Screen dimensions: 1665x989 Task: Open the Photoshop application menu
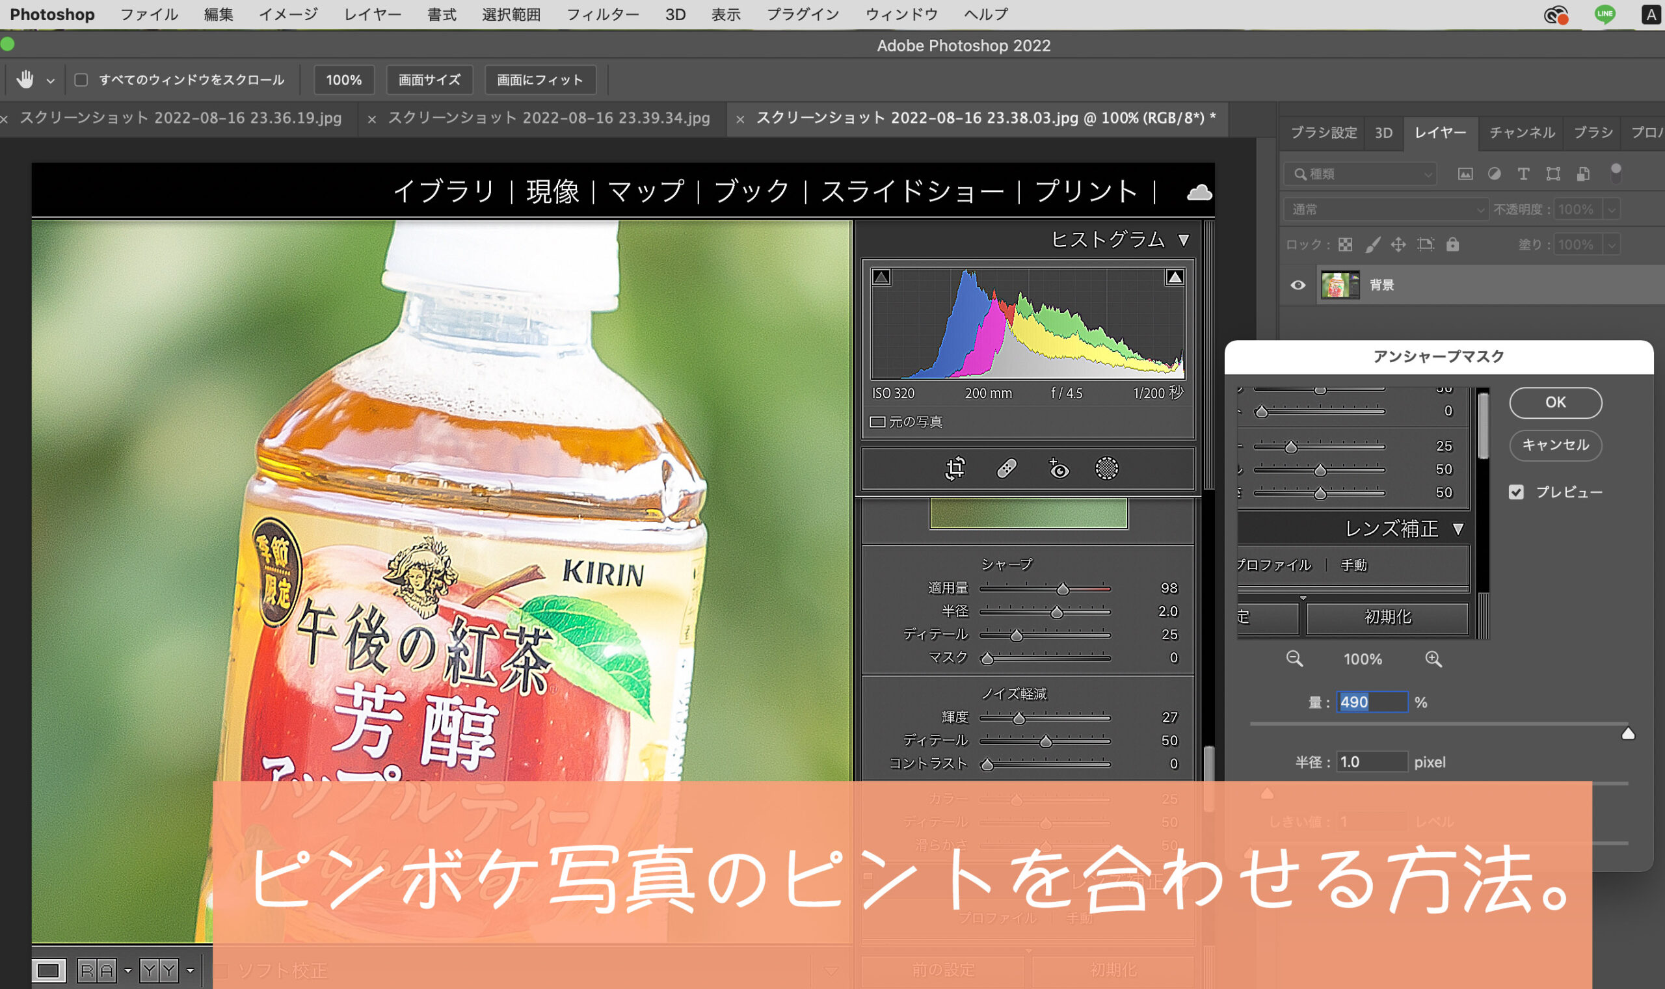pos(52,15)
